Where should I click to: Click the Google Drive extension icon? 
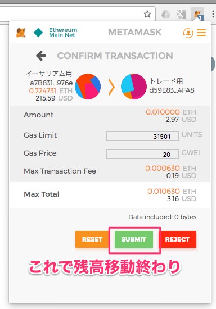click(x=166, y=15)
